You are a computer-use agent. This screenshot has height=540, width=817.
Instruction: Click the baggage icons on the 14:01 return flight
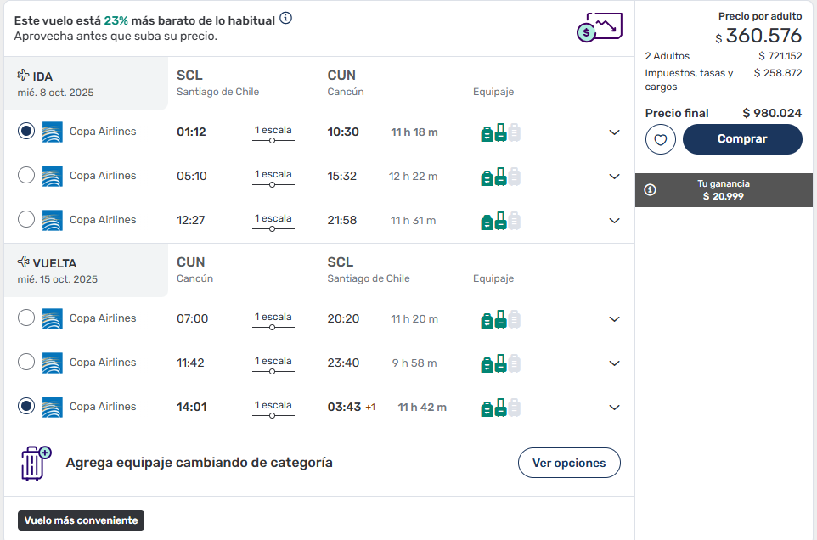[500, 408]
